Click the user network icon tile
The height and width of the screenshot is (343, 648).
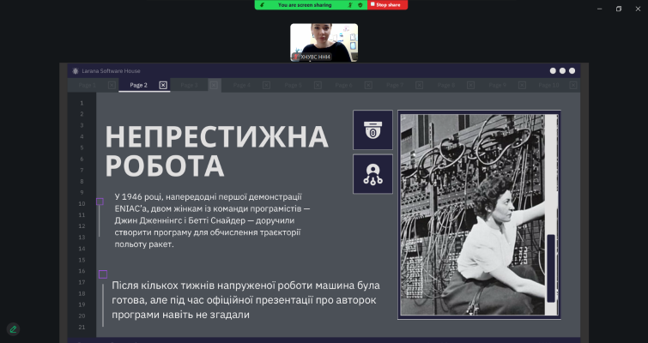(x=372, y=173)
